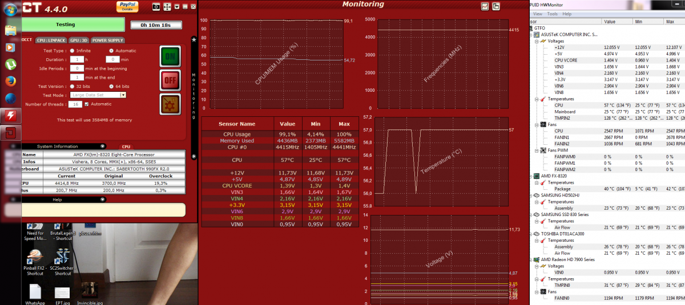Toggle the Automatic threads checkbox
The height and width of the screenshot is (305, 685).
(87, 104)
